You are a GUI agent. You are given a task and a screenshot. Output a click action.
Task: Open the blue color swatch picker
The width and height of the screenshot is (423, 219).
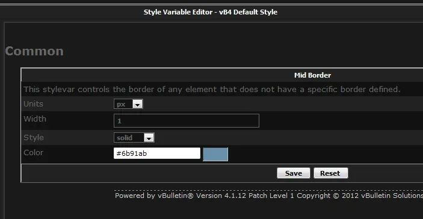(215, 154)
